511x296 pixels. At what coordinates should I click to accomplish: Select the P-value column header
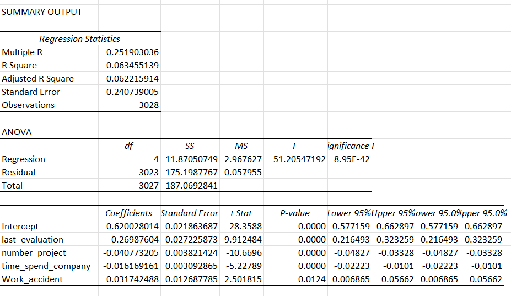click(x=295, y=213)
